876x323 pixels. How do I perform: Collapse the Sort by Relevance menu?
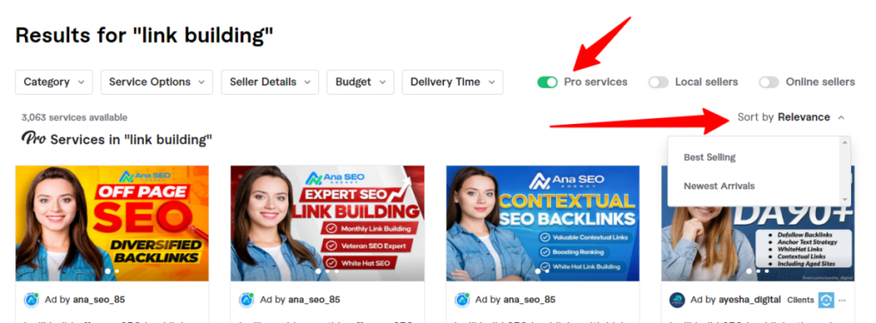tap(791, 117)
